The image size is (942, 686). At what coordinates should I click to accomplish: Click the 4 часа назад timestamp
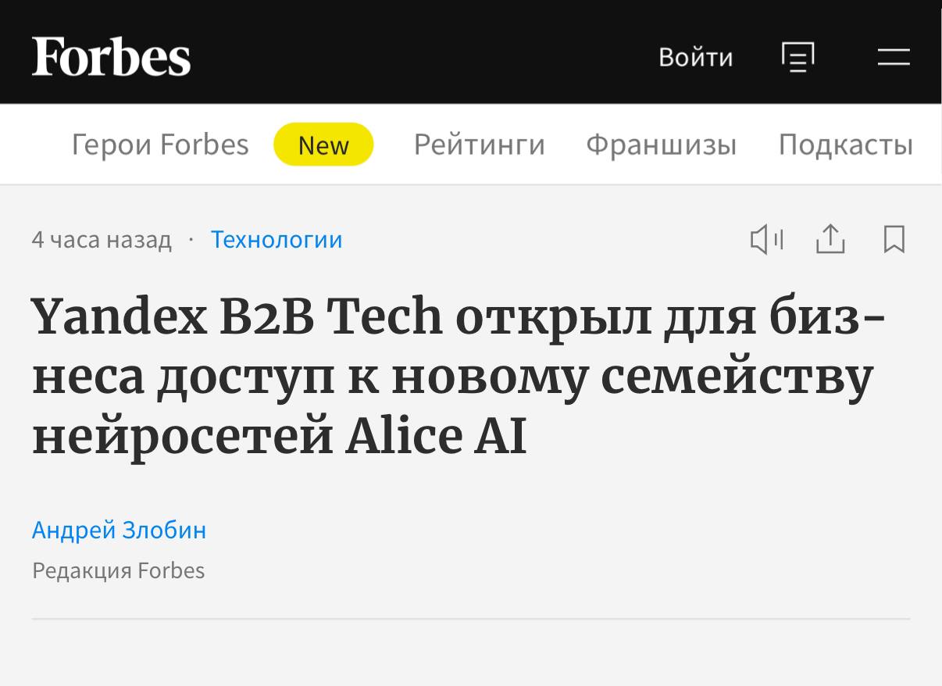(x=101, y=240)
